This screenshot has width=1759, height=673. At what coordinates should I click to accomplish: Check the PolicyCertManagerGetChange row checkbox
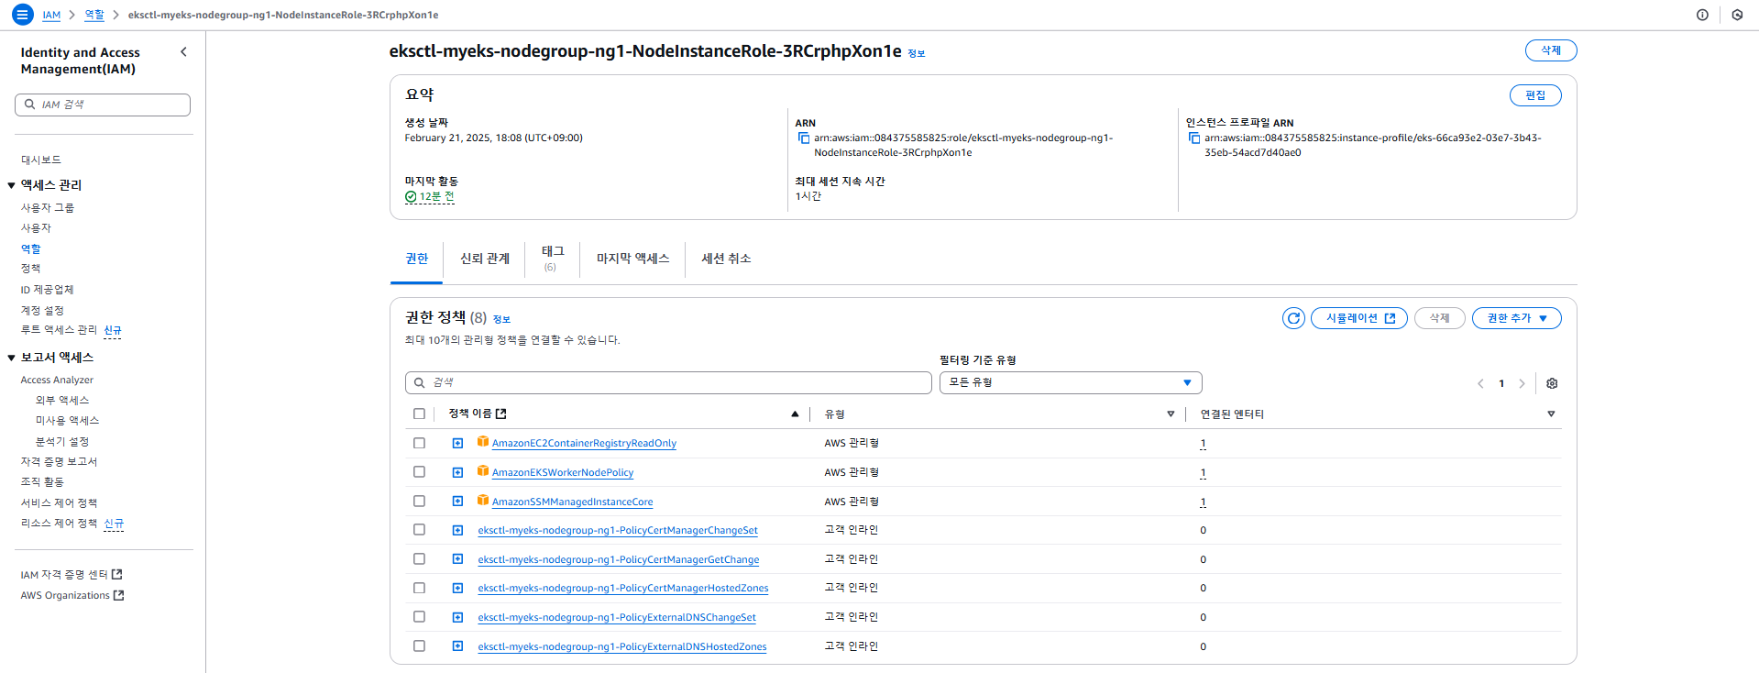(419, 559)
